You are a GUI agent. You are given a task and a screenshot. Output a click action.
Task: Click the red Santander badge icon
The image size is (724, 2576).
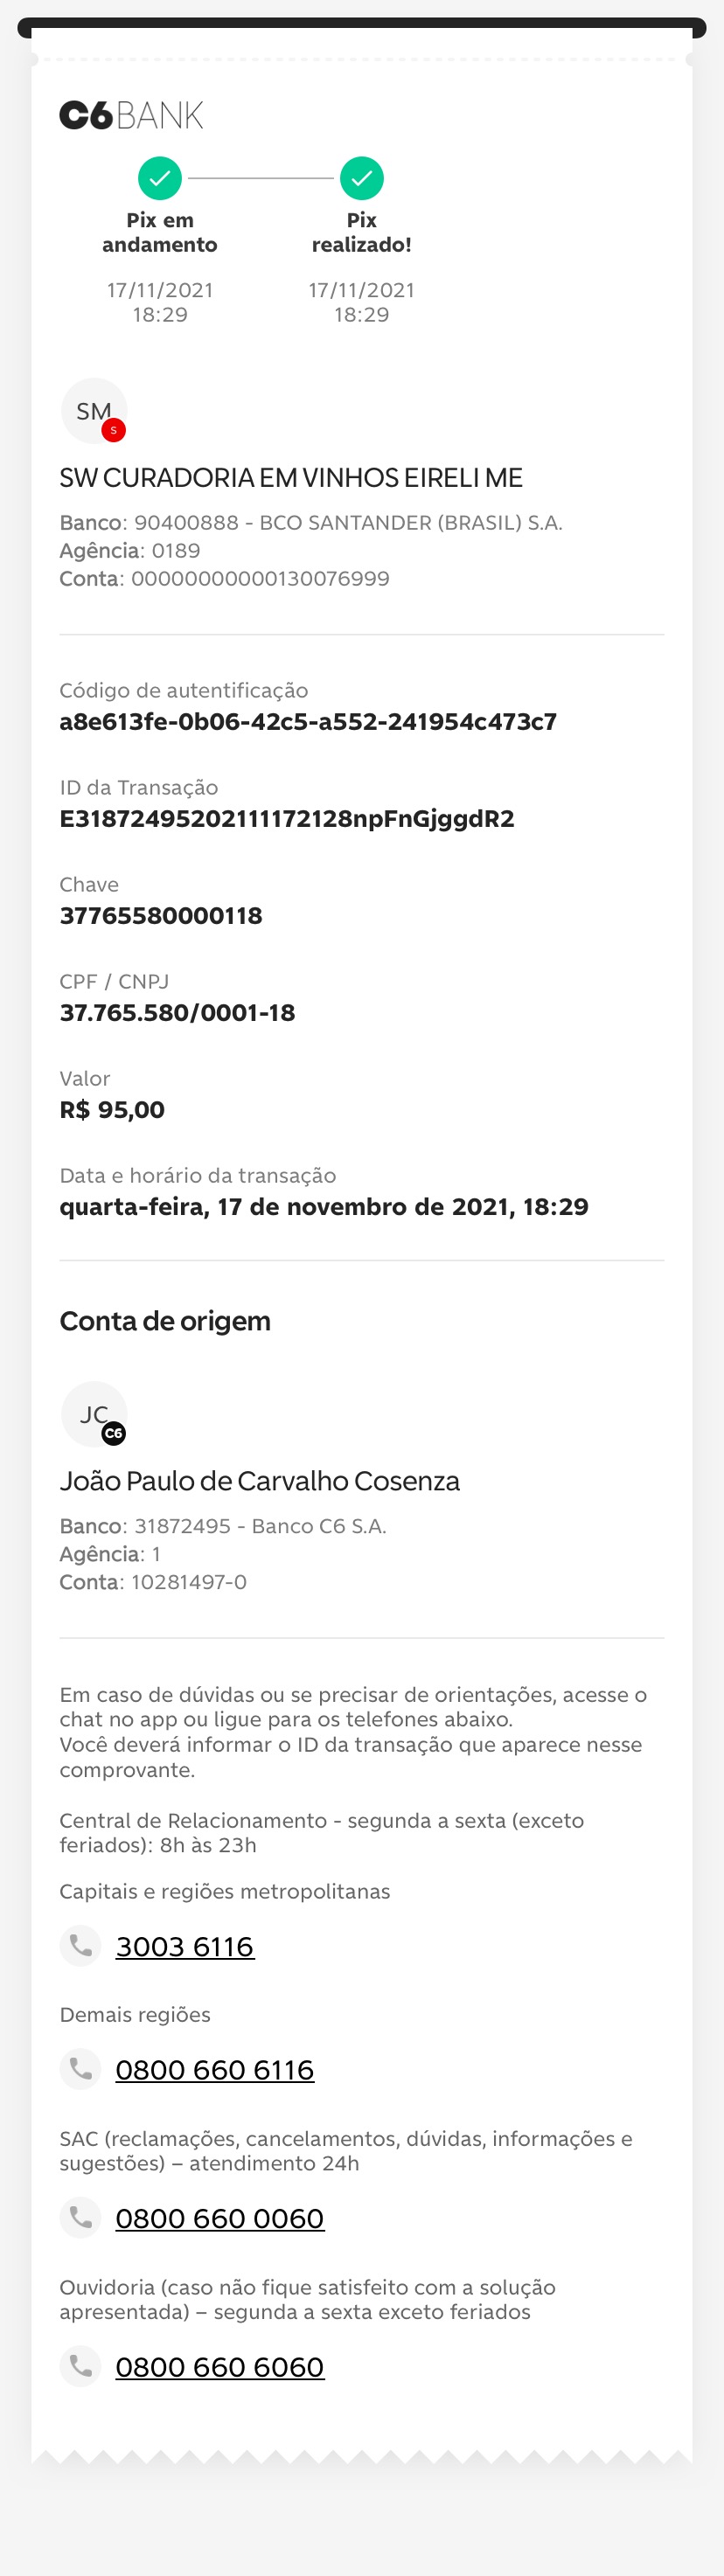click(x=114, y=431)
